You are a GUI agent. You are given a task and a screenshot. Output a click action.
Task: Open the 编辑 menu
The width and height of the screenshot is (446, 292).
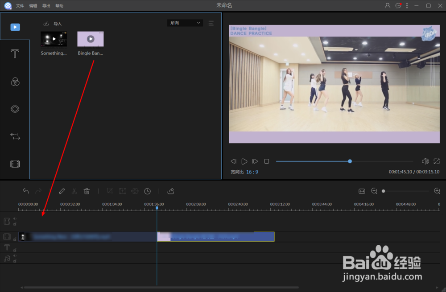[33, 6]
